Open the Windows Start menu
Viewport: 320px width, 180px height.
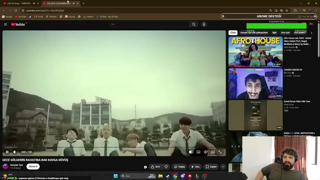tap(116, 176)
